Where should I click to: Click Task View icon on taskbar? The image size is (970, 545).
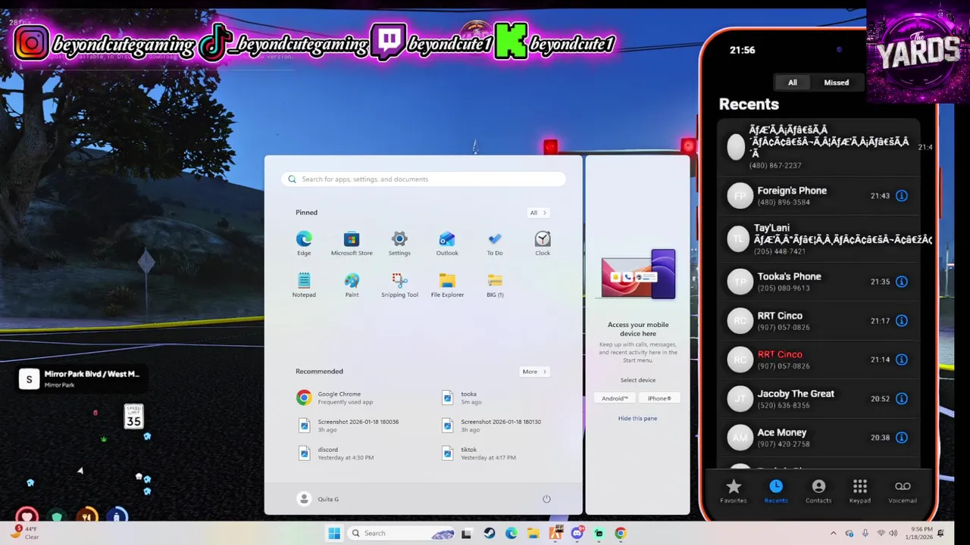(467, 533)
